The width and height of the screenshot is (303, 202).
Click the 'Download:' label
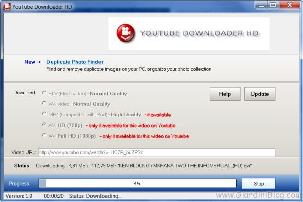click(x=25, y=93)
